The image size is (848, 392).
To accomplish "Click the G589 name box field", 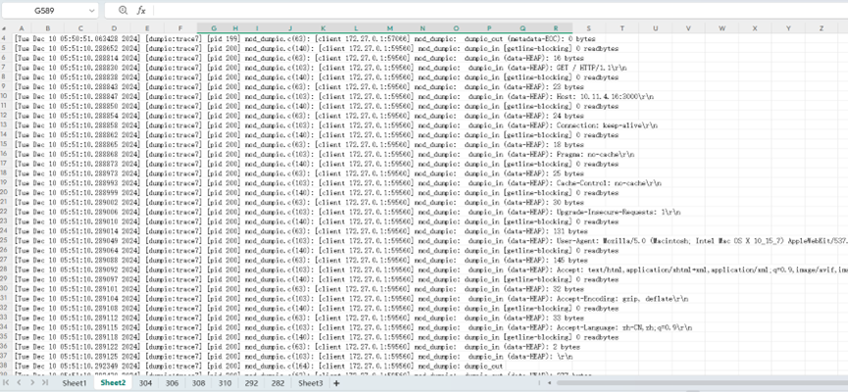I will click(44, 10).
